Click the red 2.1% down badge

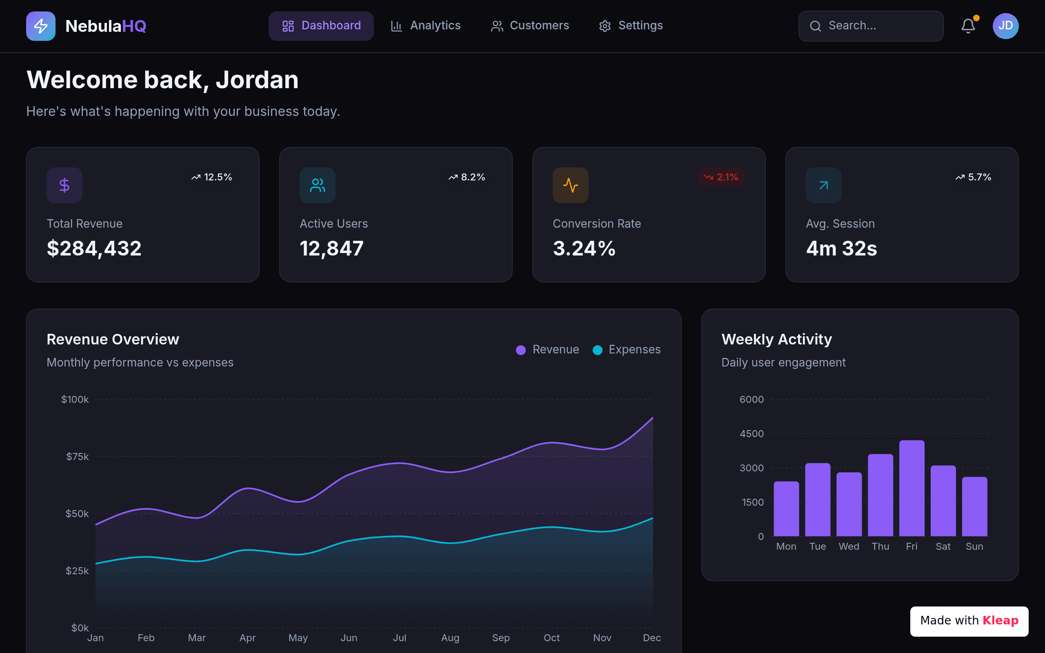point(721,177)
